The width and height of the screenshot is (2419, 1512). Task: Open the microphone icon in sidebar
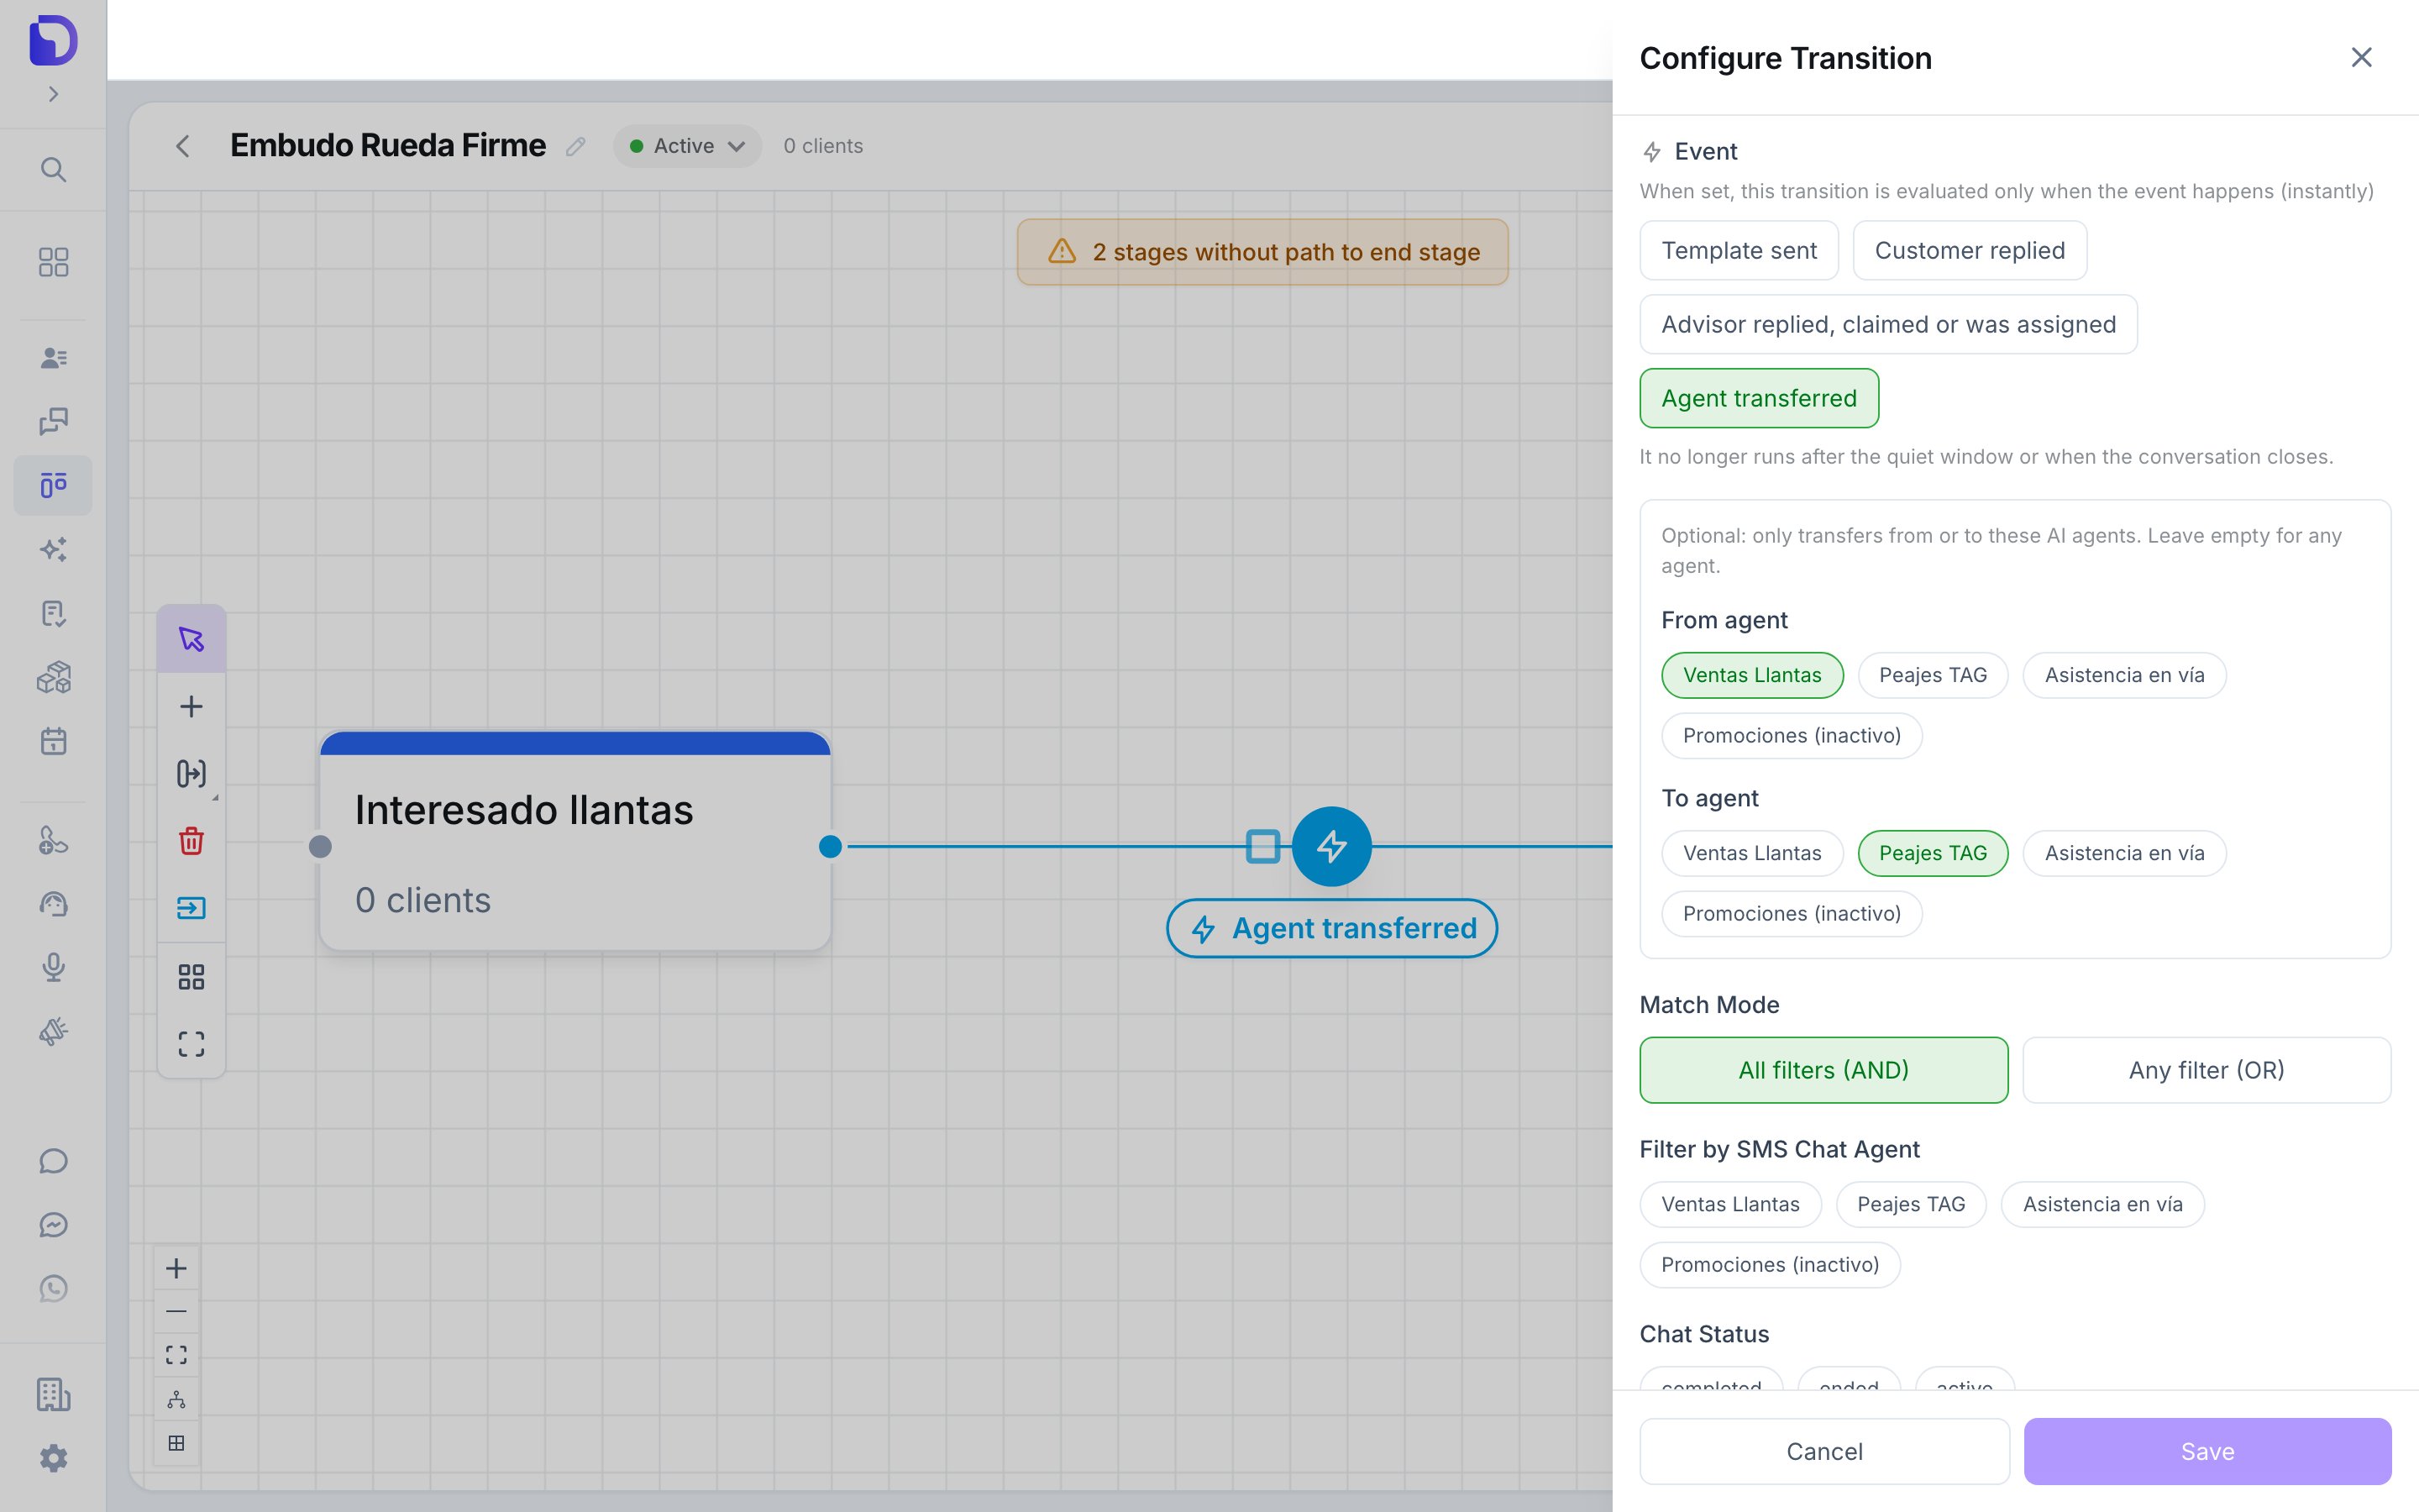tap(53, 967)
